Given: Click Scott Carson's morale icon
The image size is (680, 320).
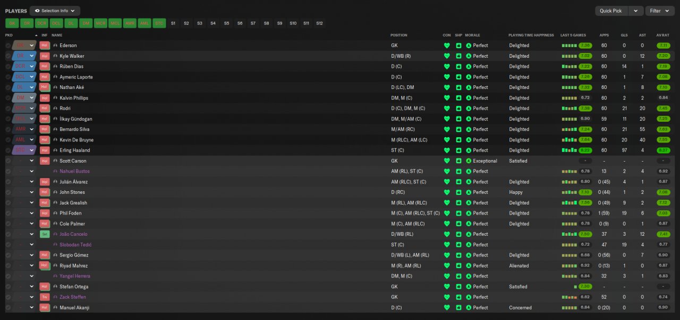Looking at the screenshot, I should point(469,161).
